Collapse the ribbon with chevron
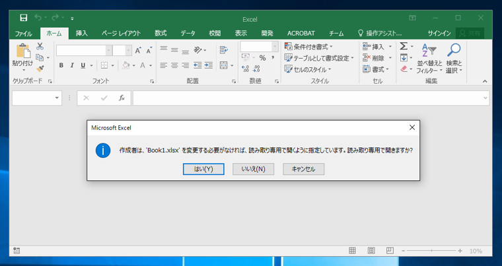The image size is (502, 266). tap(485, 81)
